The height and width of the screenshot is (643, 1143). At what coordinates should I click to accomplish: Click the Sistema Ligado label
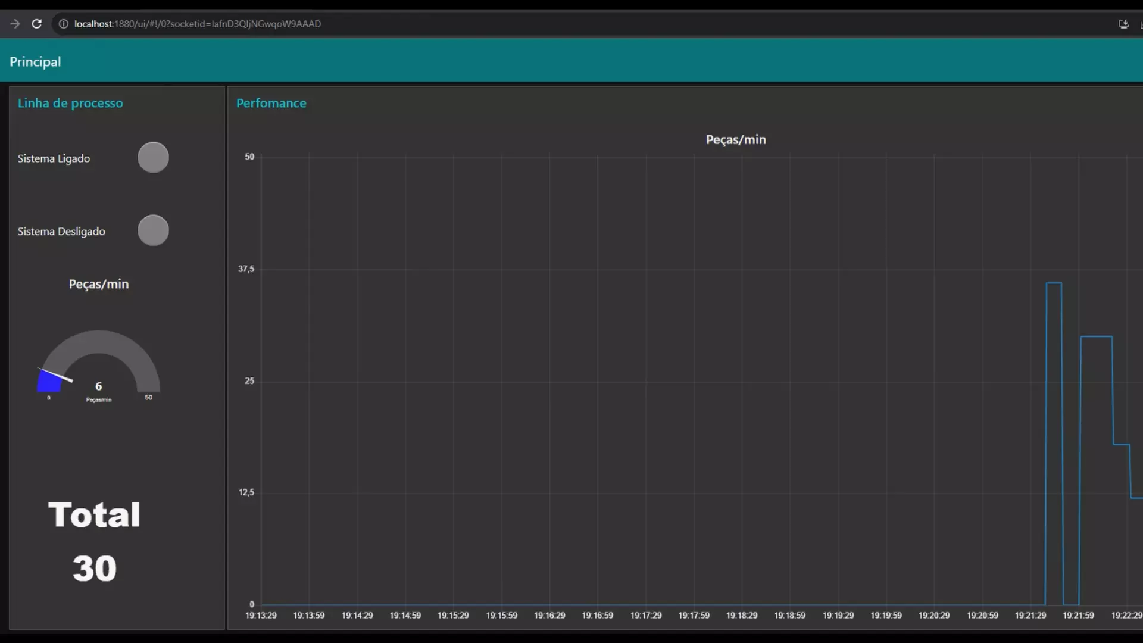[54, 158]
